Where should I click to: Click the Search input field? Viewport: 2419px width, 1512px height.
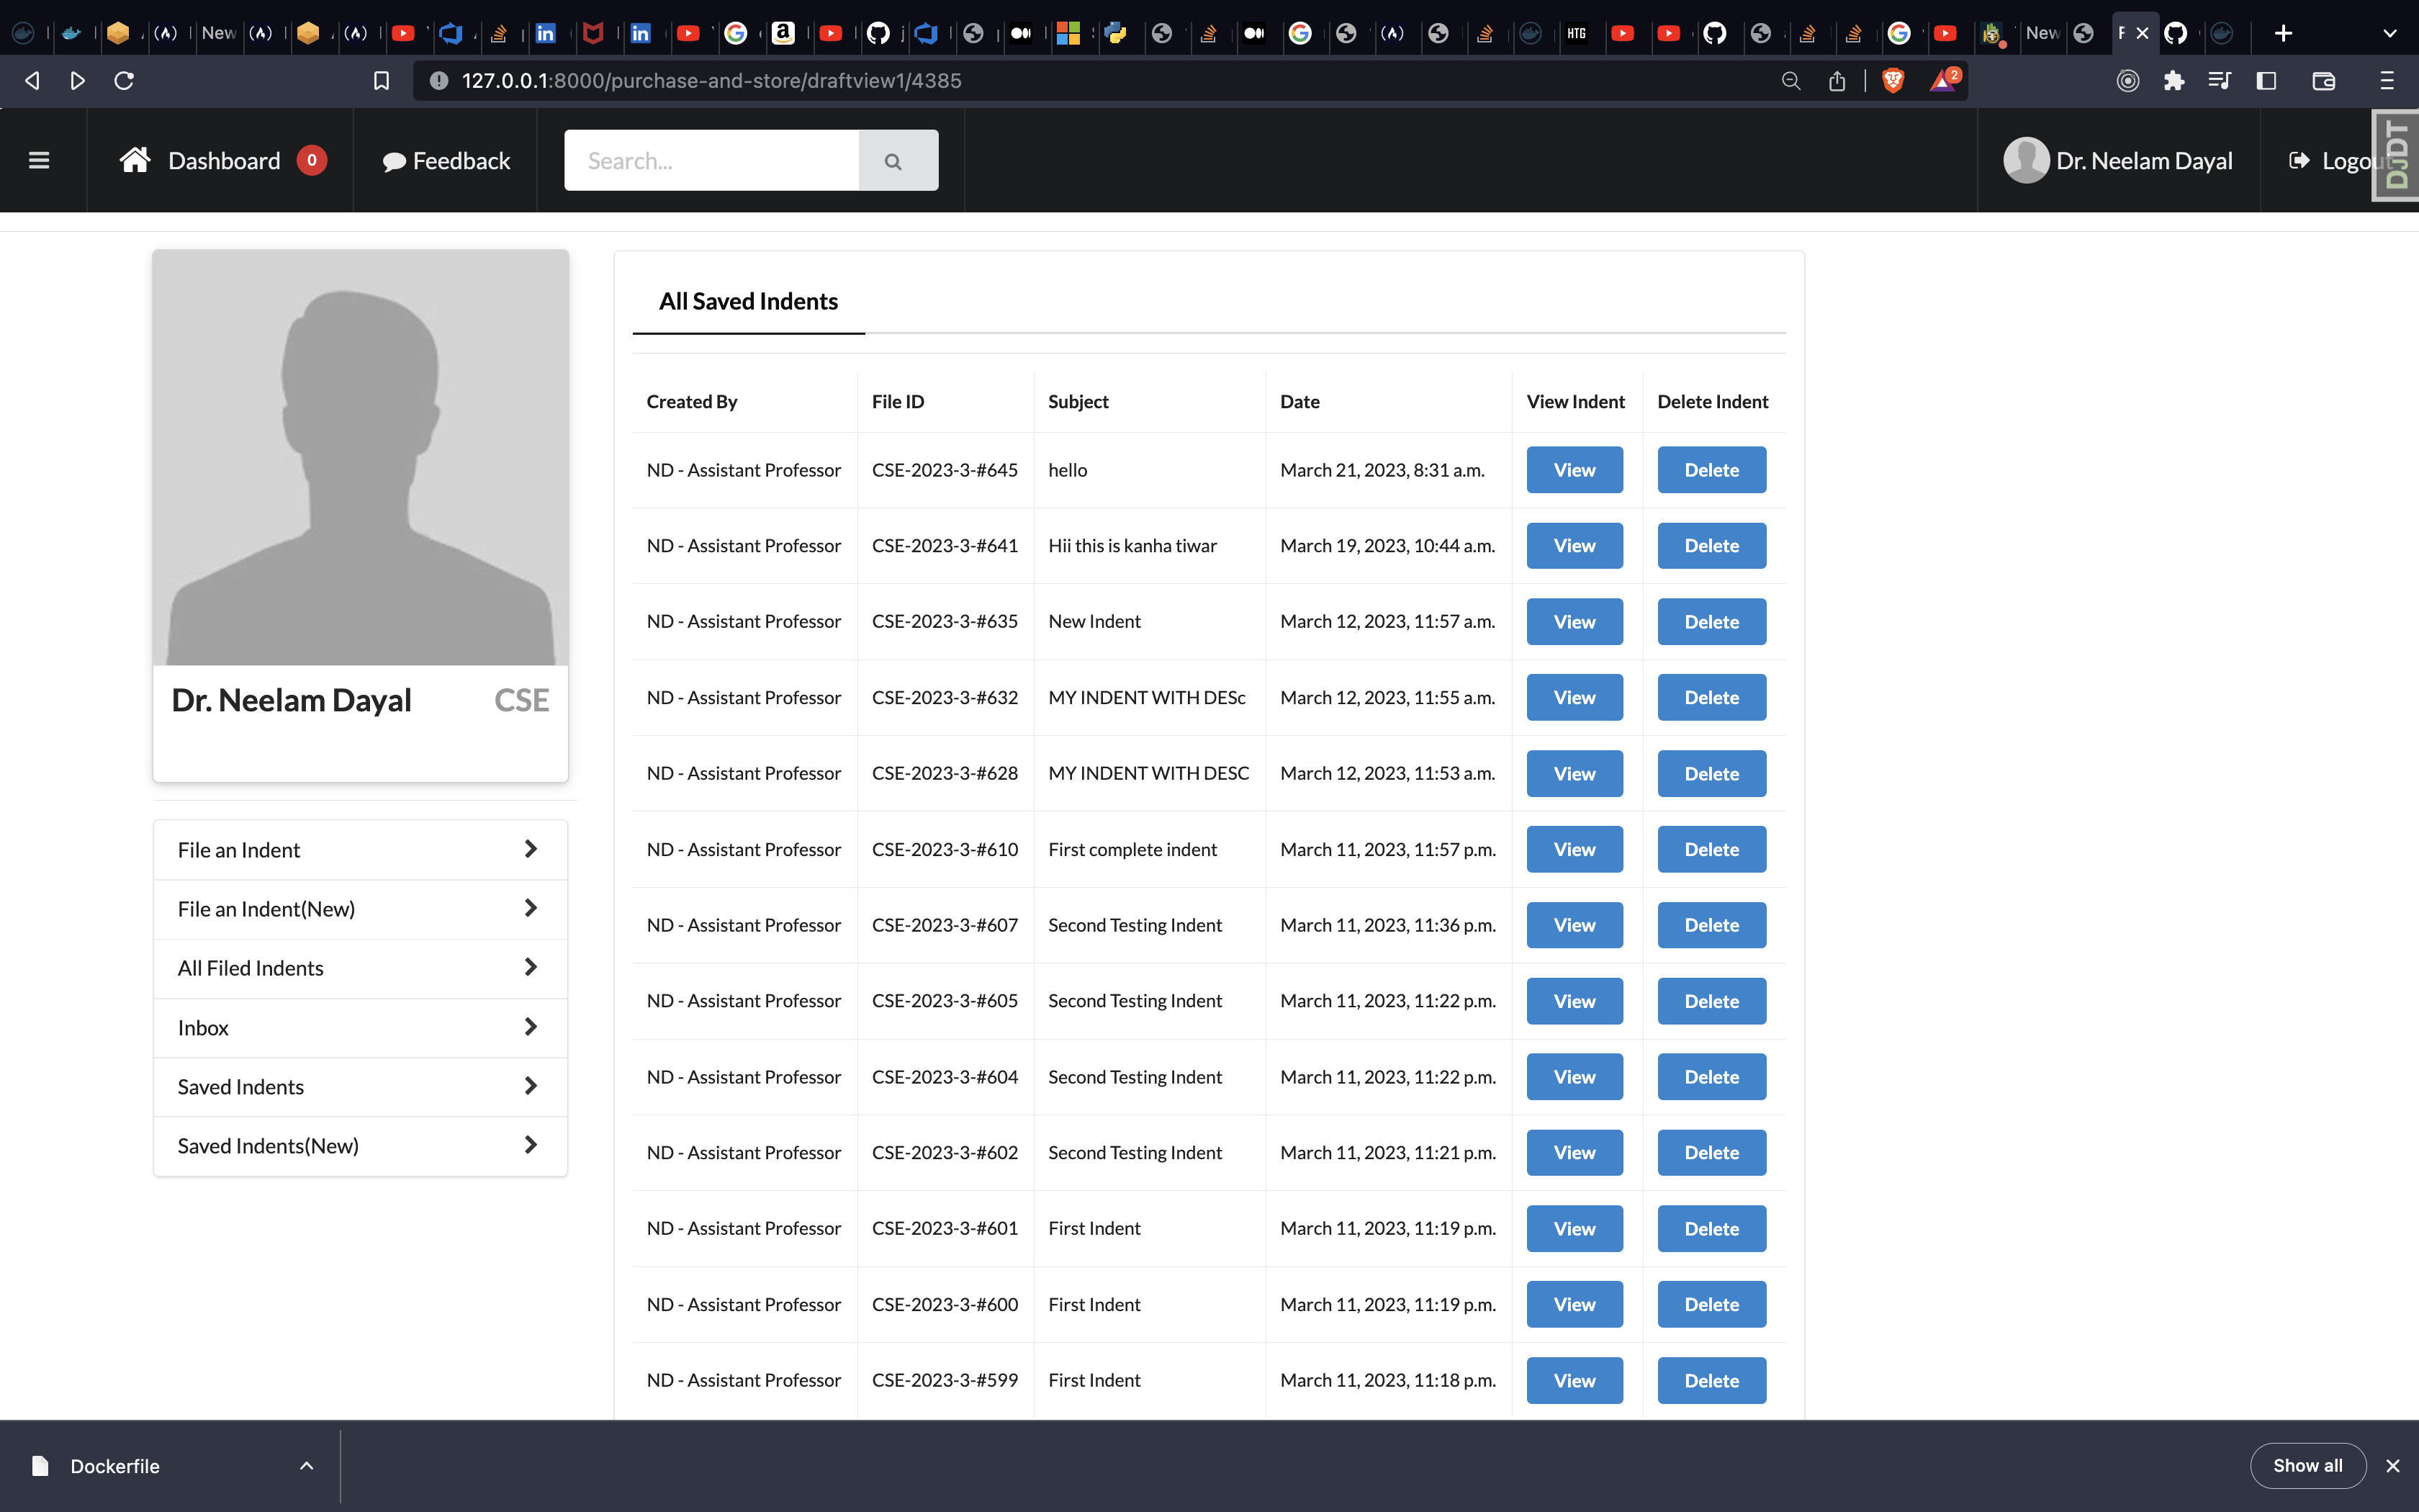click(711, 161)
